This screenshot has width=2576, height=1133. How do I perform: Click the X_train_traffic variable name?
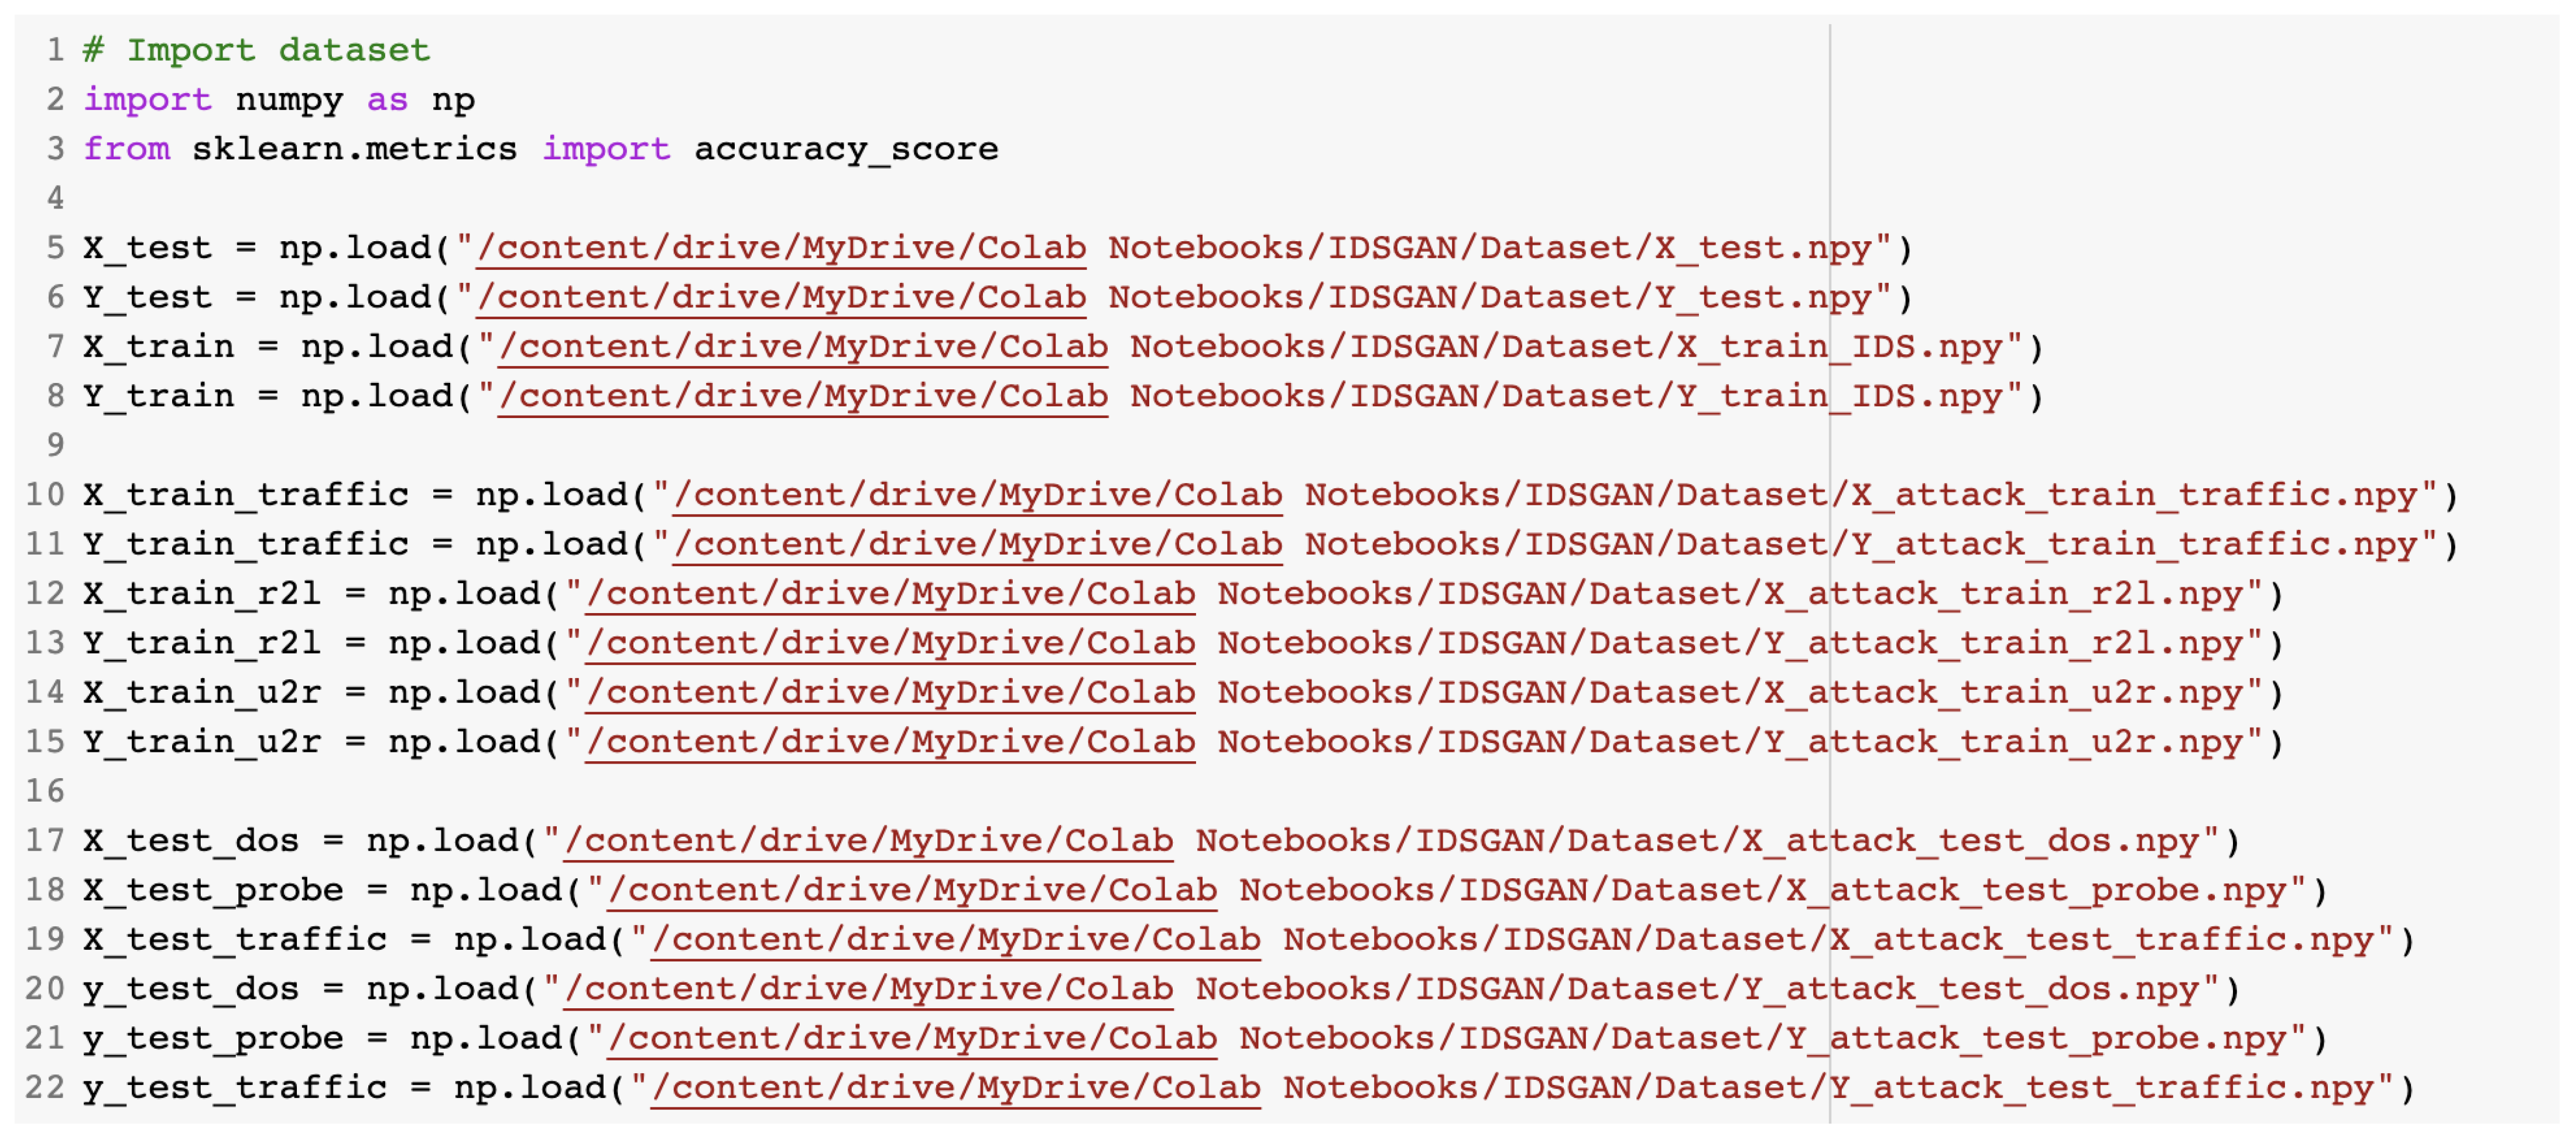point(246,495)
